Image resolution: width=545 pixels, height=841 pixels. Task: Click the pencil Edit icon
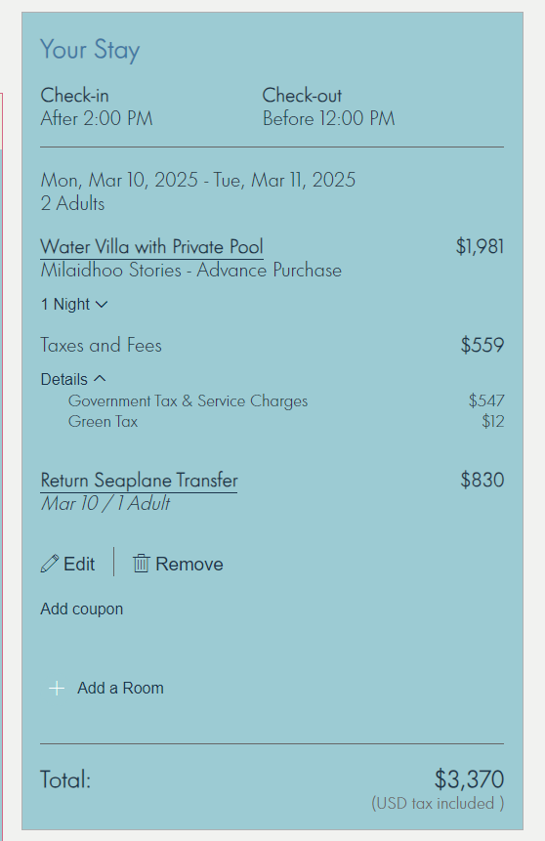pos(50,564)
